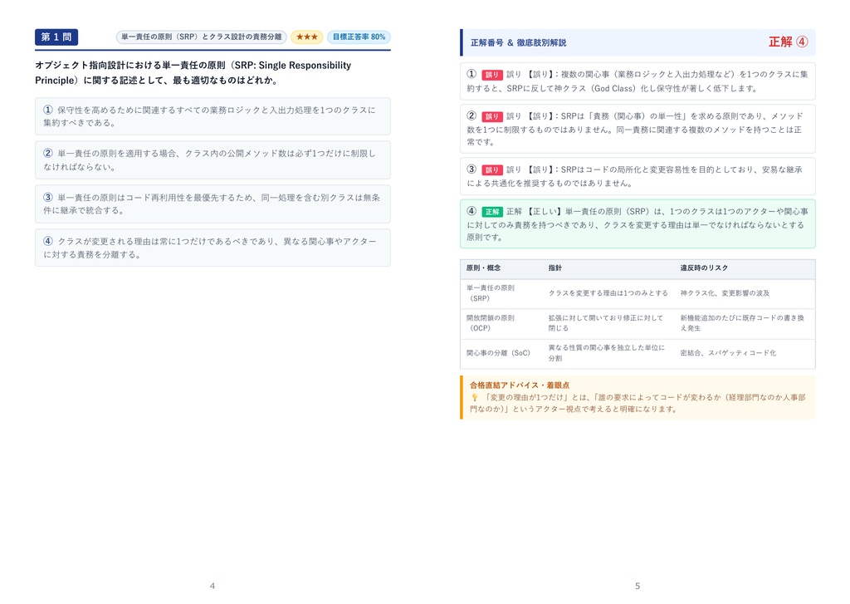This screenshot has height=604, width=850.
Task: Open explanation ② about メソッド数の制限
Action: pyautogui.click(x=637, y=129)
